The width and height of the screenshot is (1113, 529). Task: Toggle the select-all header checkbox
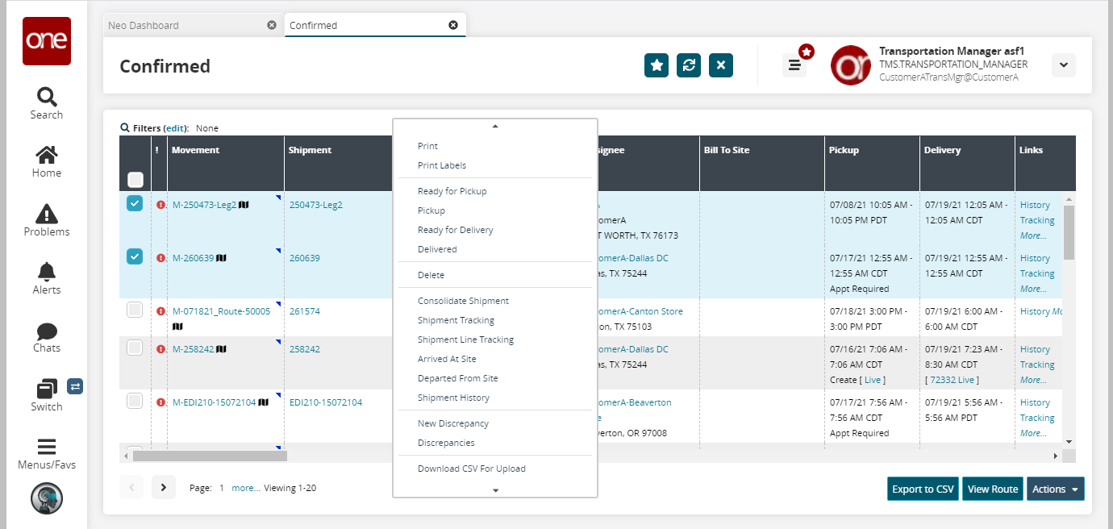pos(135,179)
